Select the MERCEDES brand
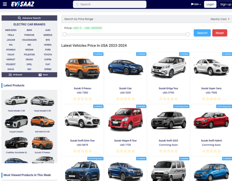The image size is (232, 181). [11, 30]
